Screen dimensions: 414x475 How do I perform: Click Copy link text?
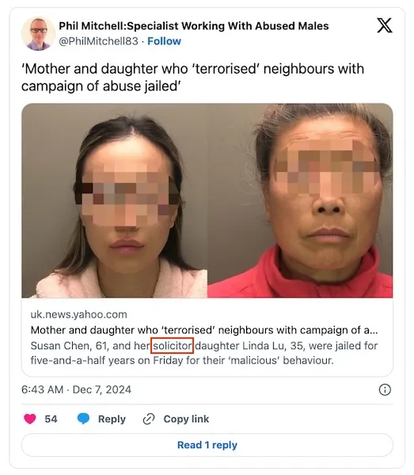pyautogui.click(x=186, y=419)
